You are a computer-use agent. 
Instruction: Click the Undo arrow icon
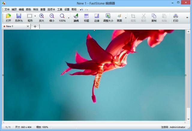81,10
